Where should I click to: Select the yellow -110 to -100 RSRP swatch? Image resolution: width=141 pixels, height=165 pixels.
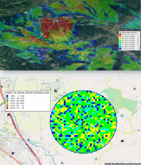(7, 103)
